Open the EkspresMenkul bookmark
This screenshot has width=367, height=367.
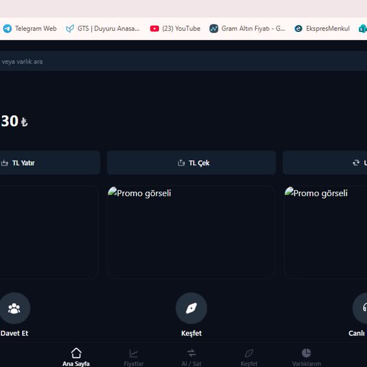tap(322, 29)
